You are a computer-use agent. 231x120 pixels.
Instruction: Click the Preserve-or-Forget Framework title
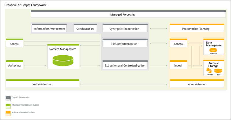[25, 5]
